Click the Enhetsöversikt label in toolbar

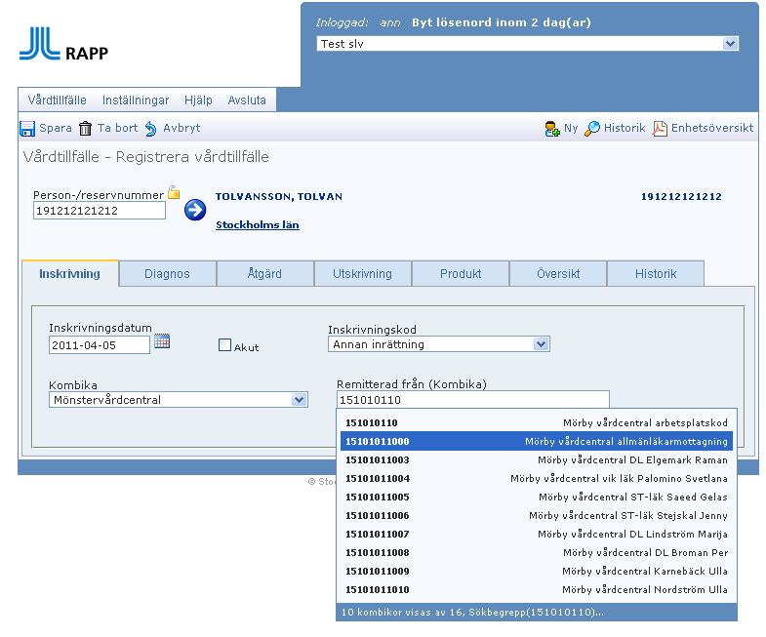click(712, 128)
